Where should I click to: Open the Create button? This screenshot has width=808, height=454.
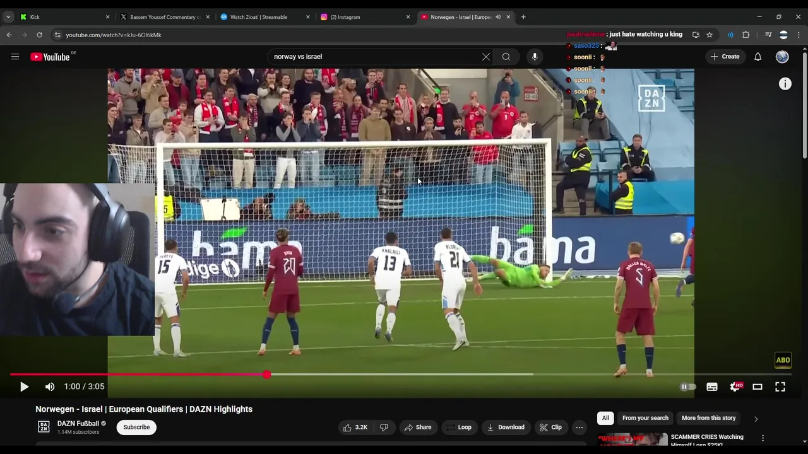725,57
